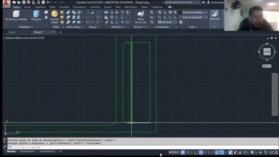Viewport: 279px width, 157px height.
Task: Switch to the Presentación1 layout tab
Action: pos(28,151)
